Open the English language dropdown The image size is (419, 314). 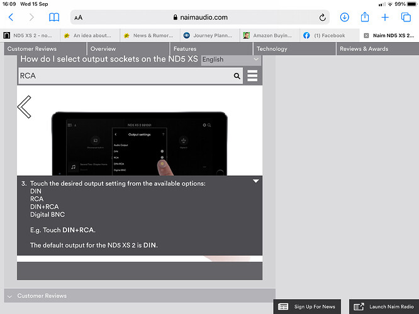[x=230, y=59]
